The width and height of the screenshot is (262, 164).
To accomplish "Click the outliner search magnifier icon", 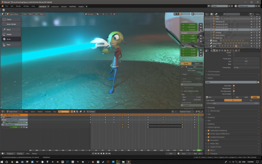I will click(x=224, y=14).
